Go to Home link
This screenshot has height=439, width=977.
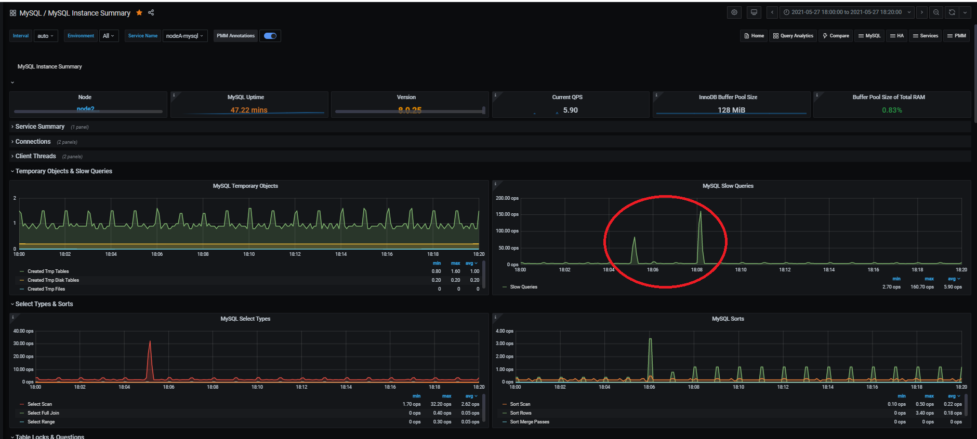(x=754, y=36)
